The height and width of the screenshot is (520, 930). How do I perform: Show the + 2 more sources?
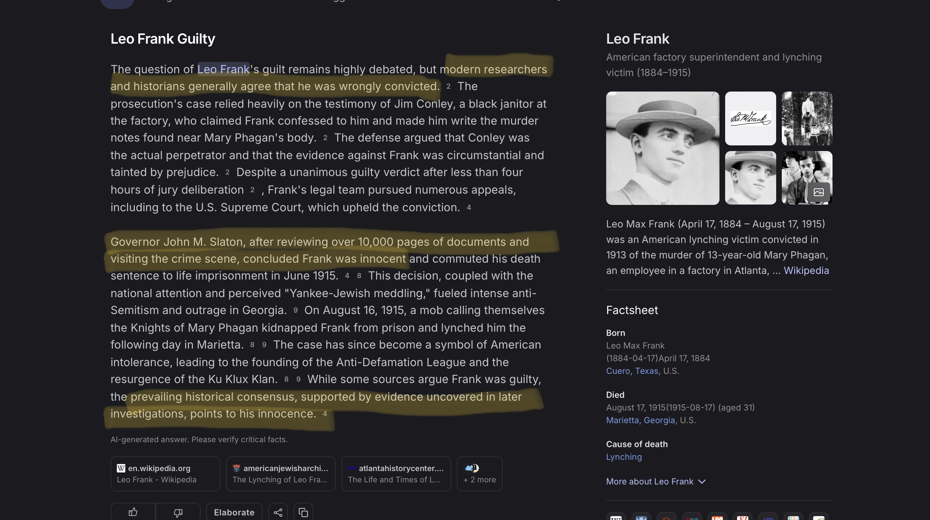coord(479,474)
